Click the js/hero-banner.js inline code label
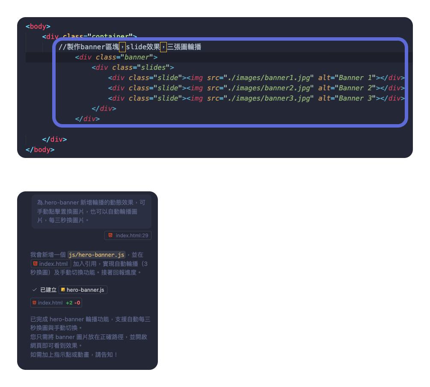Image resolution: width=430 pixels, height=387 pixels. [x=97, y=255]
